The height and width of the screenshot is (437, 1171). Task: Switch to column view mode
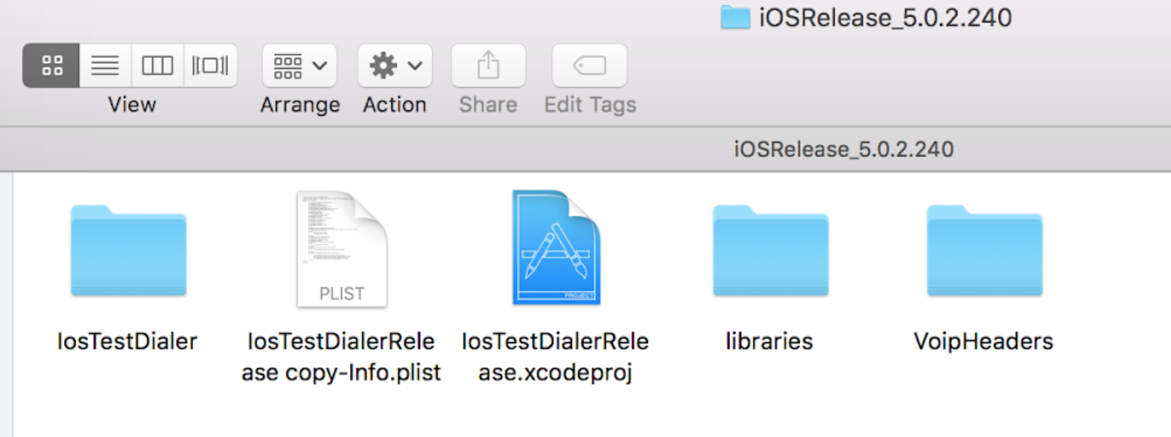click(158, 66)
